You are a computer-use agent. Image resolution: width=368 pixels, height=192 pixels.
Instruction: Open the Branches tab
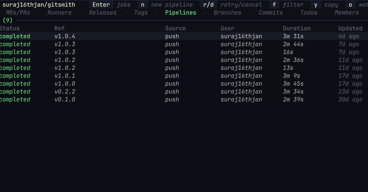(x=228, y=13)
